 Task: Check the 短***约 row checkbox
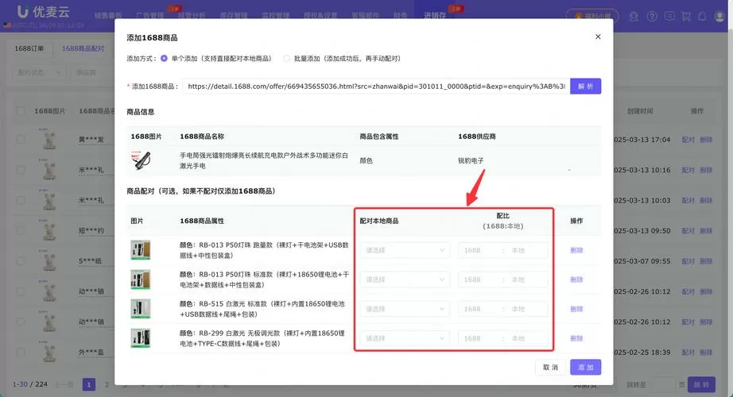21,230
